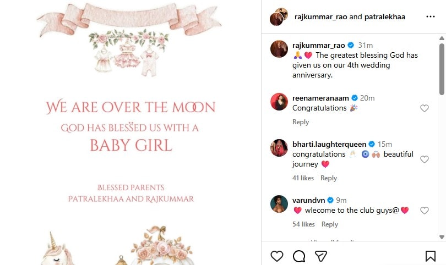Like bharti.laughterqueen's comment
This screenshot has height=265, width=446.
[424, 159]
